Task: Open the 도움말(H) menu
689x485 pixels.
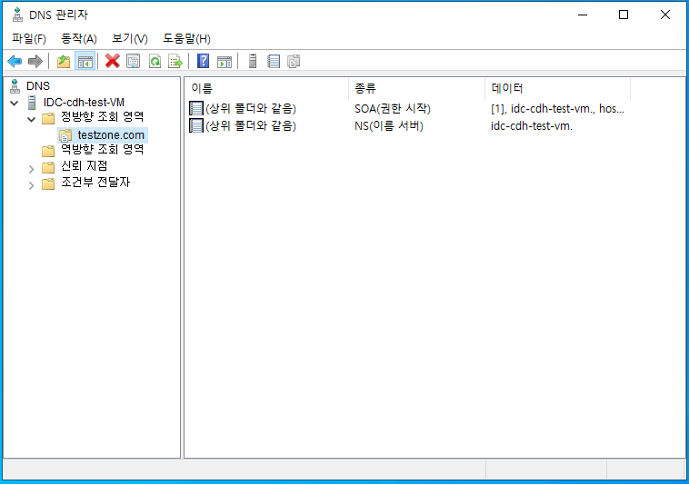Action: click(186, 39)
